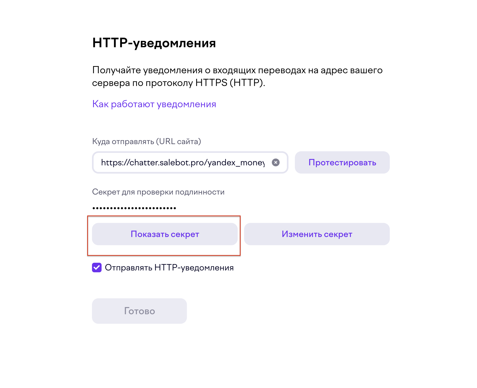
Task: Click the Готово button
Action: tap(139, 311)
